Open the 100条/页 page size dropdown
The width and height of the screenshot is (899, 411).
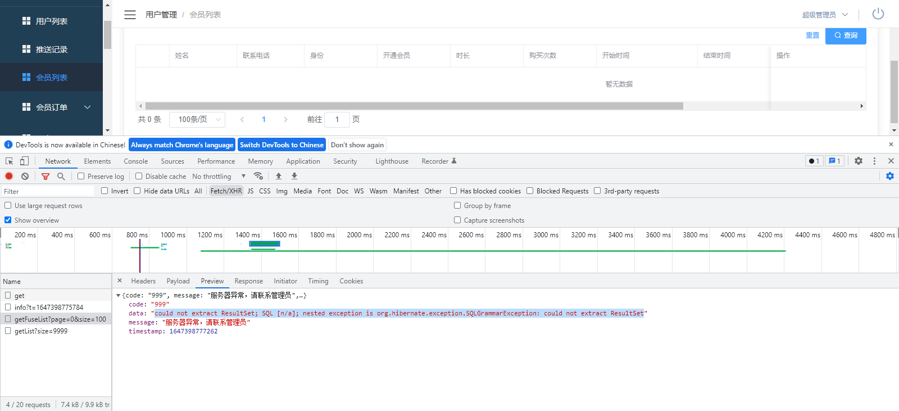[x=197, y=119]
